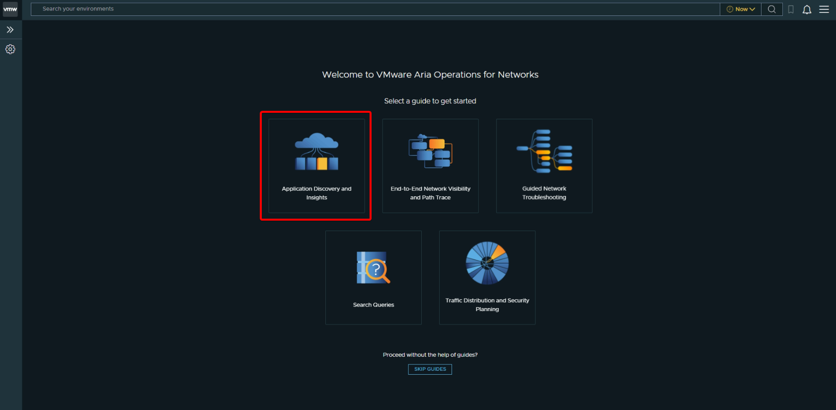Click the Search Queries label text
The height and width of the screenshot is (410, 836).
point(374,305)
